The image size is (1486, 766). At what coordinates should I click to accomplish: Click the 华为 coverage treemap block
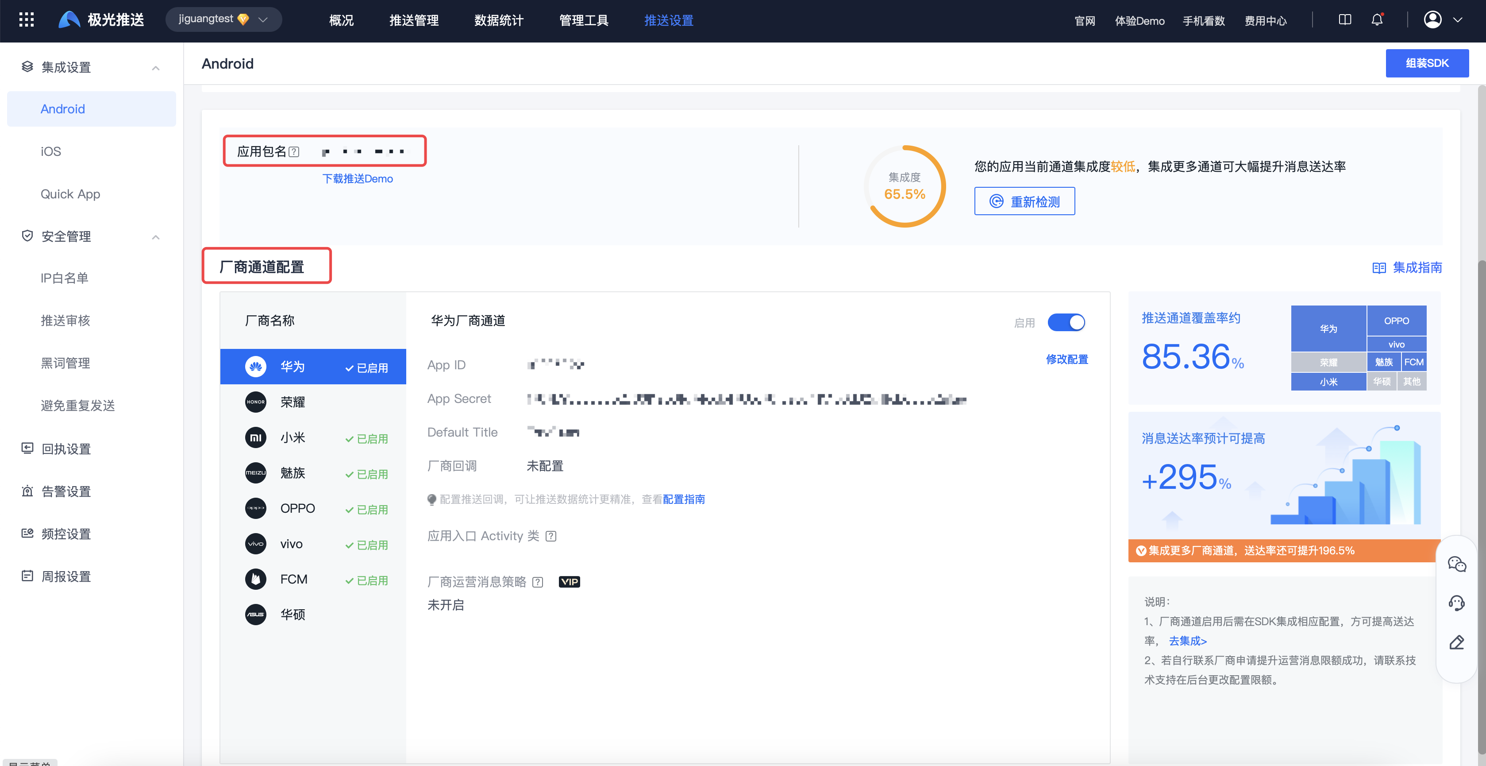point(1328,328)
